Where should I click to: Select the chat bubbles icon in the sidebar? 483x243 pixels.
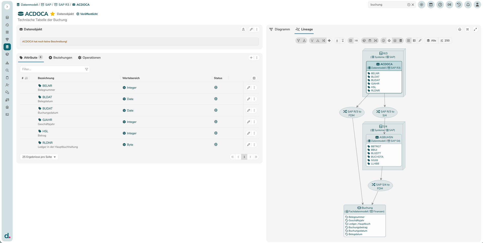click(x=7, y=92)
